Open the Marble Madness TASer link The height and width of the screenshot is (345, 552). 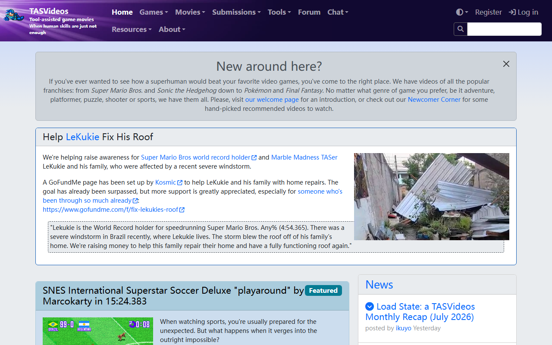(304, 157)
